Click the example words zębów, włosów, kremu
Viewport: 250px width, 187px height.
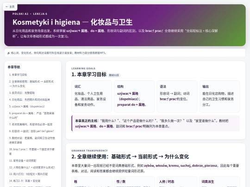(161, 166)
